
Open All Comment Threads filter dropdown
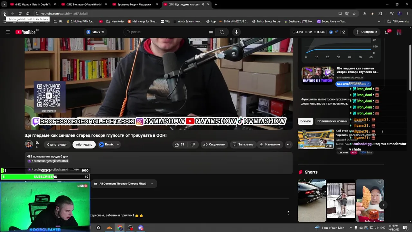(x=124, y=184)
